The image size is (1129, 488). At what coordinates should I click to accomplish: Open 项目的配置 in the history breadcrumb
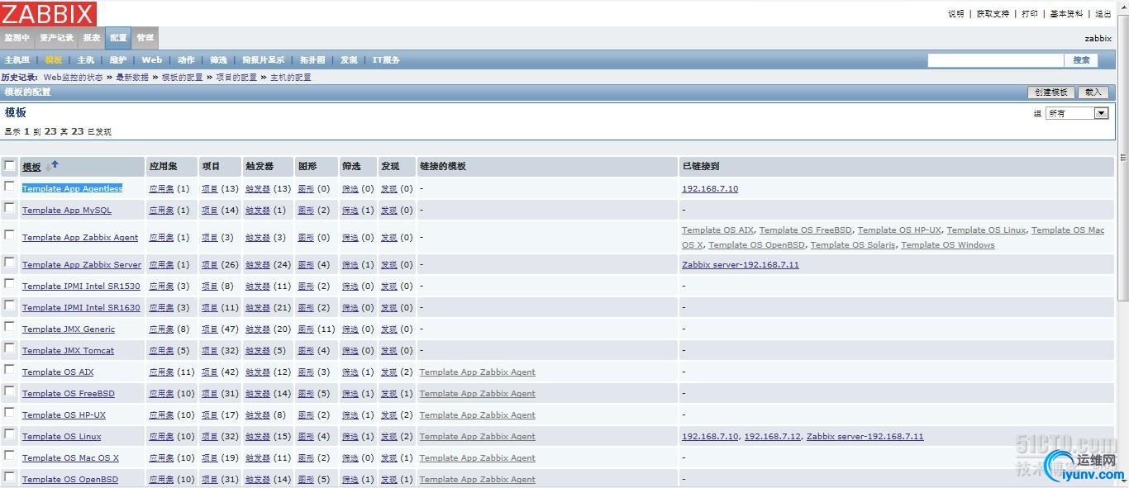[236, 77]
